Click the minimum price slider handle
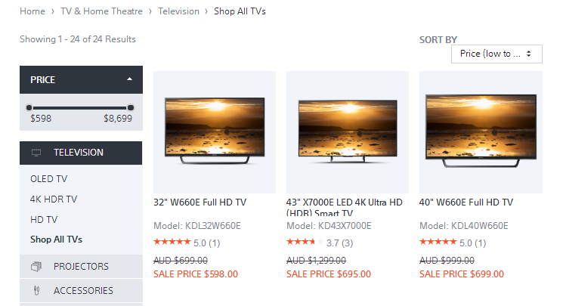566x306 pixels. click(x=29, y=107)
